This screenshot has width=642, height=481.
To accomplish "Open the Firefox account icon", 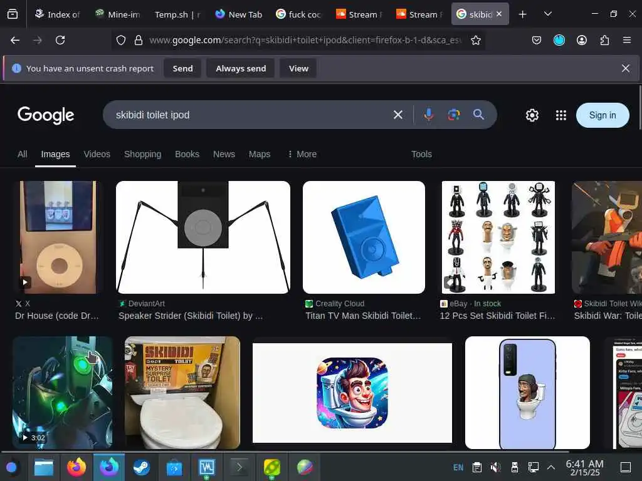I will (581, 40).
